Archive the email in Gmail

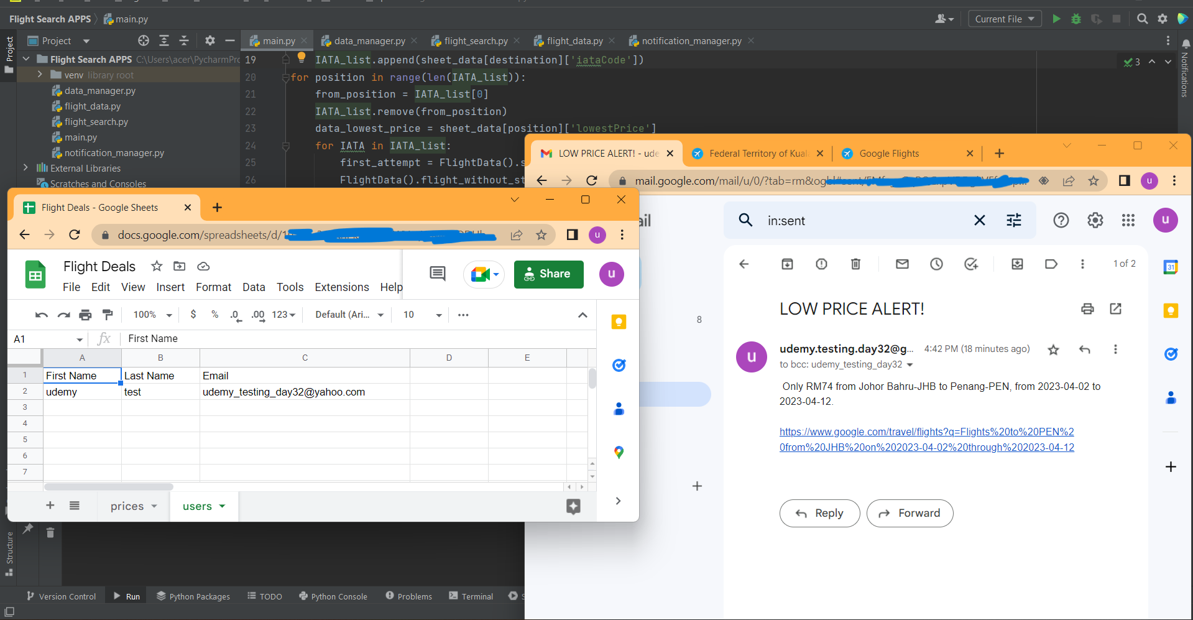coord(787,264)
